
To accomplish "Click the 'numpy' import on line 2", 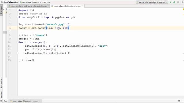I will 34,14.
